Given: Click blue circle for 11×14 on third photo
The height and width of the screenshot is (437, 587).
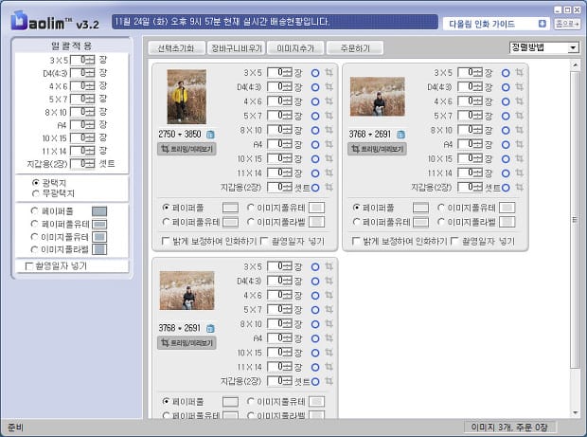Looking at the screenshot, I should click(x=315, y=367).
